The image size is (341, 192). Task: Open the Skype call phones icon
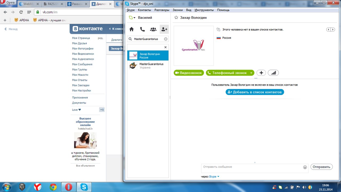pos(143,29)
